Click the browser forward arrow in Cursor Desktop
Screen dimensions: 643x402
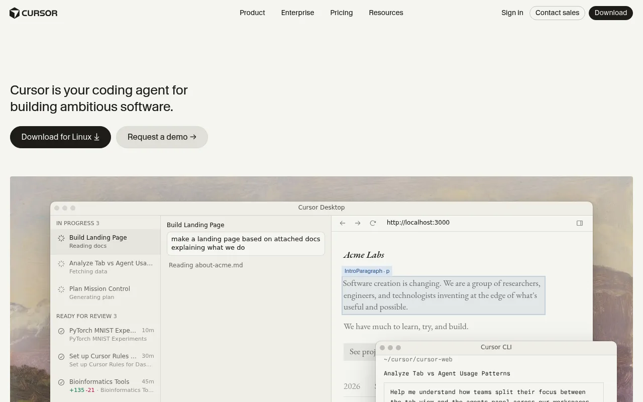point(358,223)
